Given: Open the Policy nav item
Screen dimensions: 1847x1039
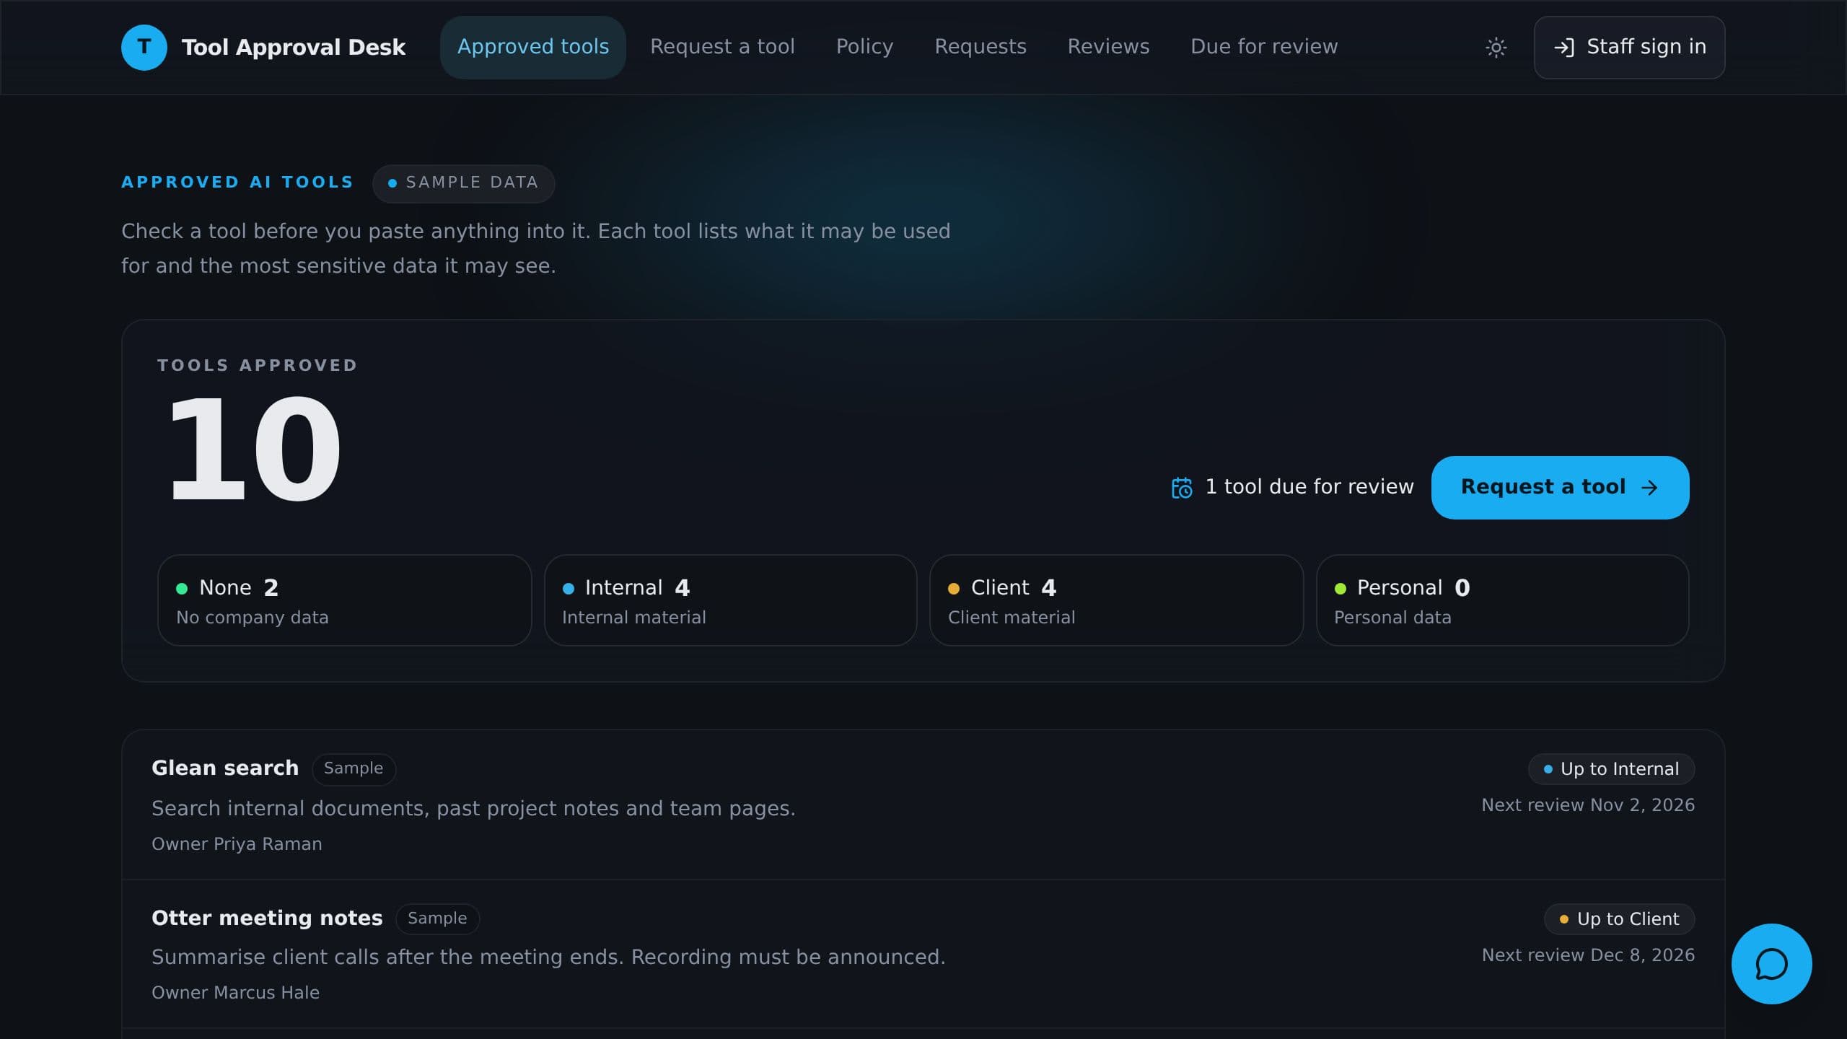Looking at the screenshot, I should 864,48.
